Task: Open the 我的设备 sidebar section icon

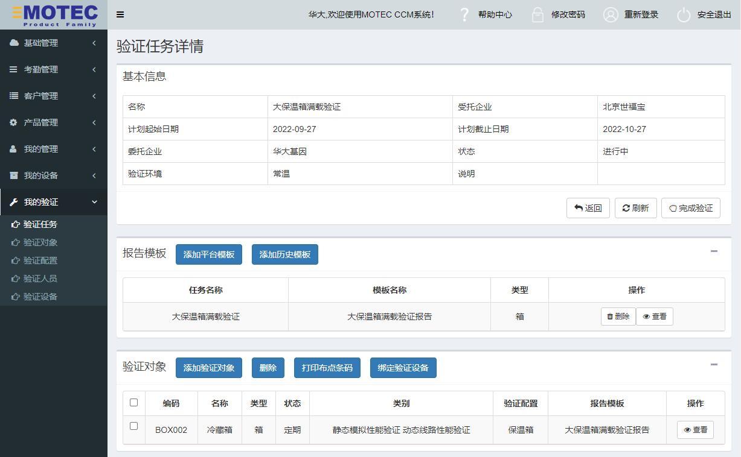Action: tap(13, 175)
